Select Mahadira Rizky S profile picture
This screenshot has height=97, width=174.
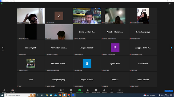point(31,64)
